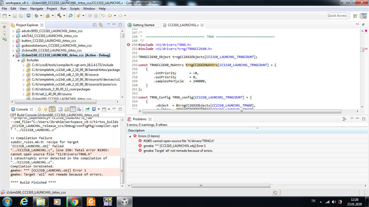
Task: Click the Quick Access search field
Action: [x=337, y=16]
